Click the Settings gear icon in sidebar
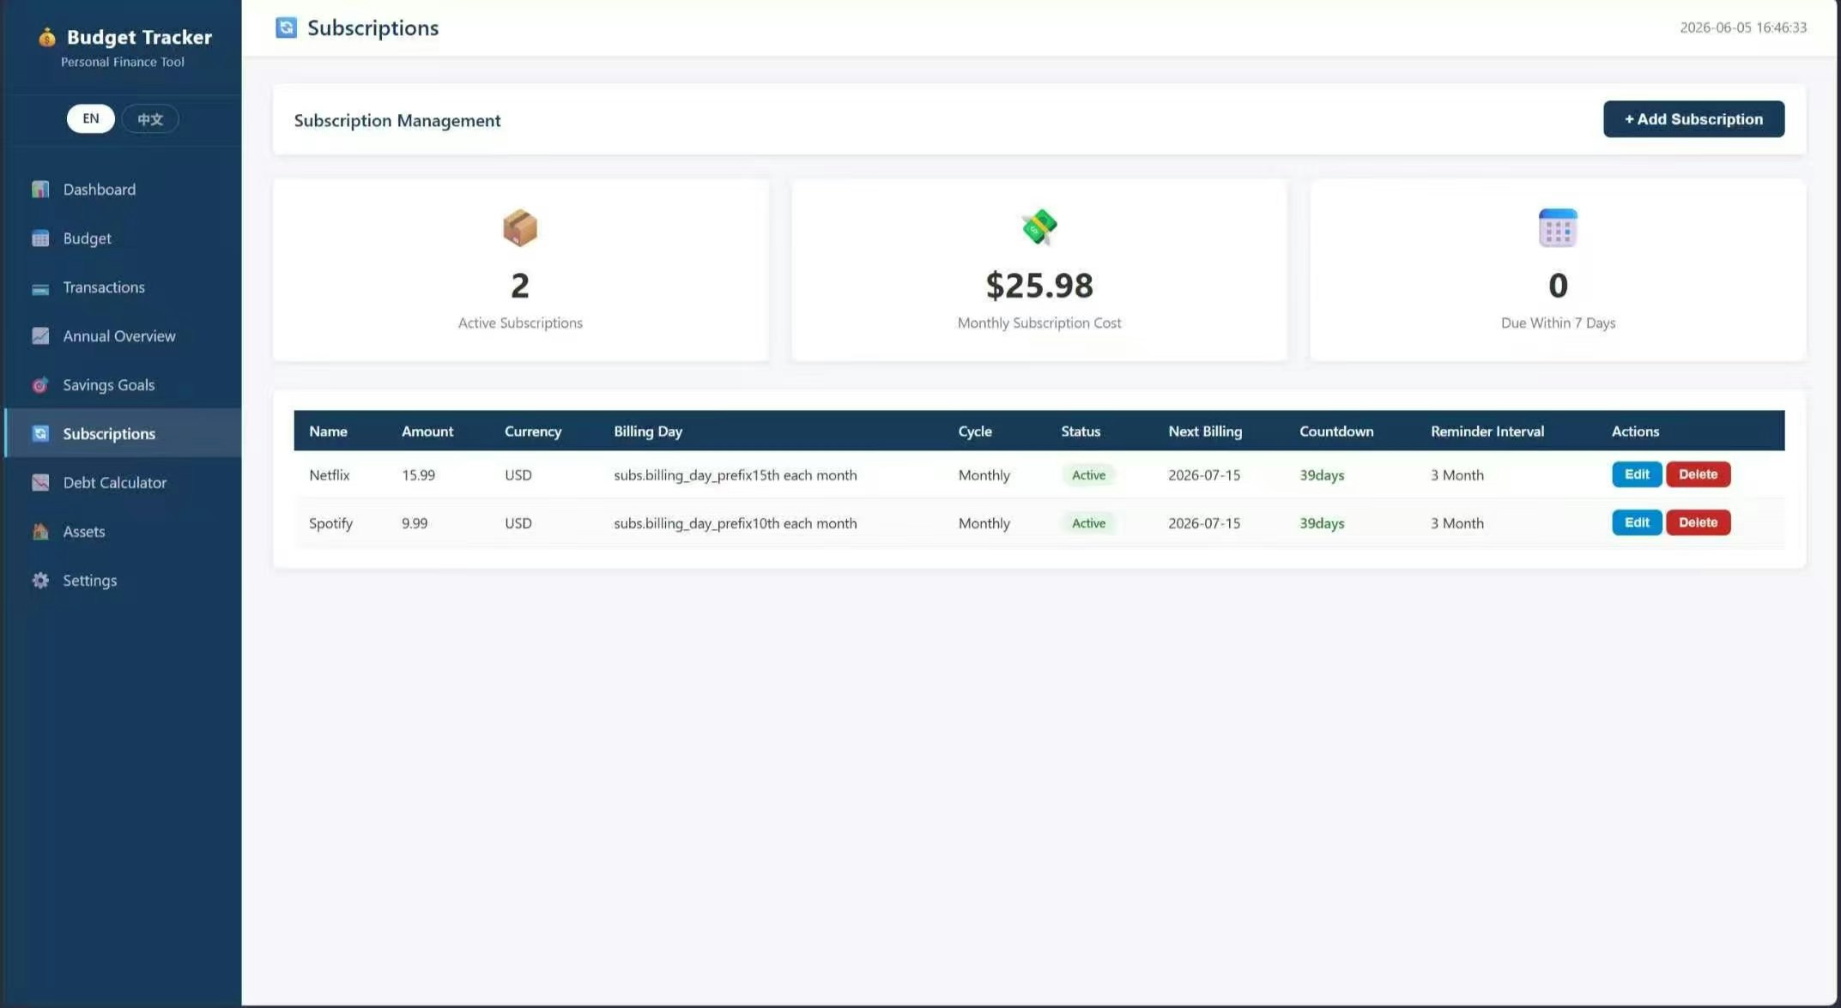This screenshot has height=1008, width=1841. pyautogui.click(x=40, y=581)
